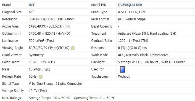This screenshot has width=195, height=101.
Task: Click the Active Area 1428.48(W)×803.52(H) value
Action: (49, 26)
